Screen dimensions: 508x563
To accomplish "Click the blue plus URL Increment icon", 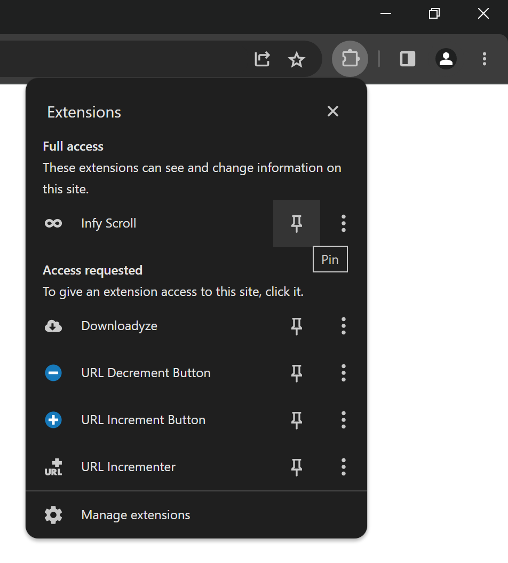I will (x=53, y=420).
